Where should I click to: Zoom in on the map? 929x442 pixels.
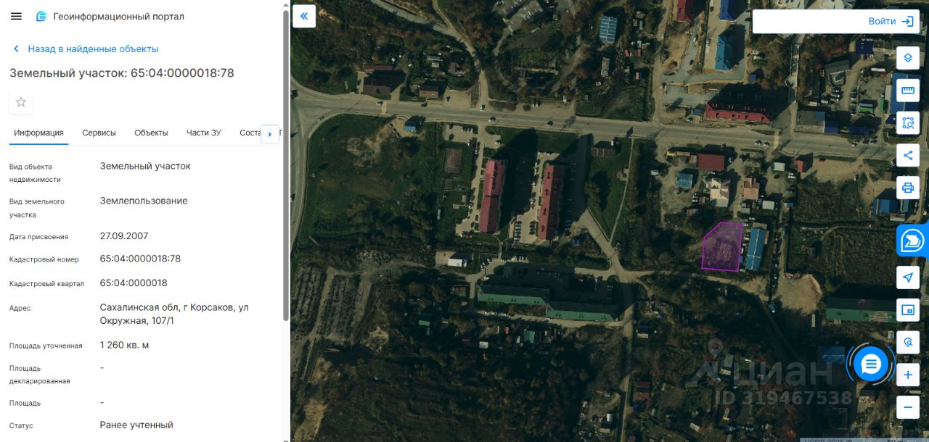tap(908, 375)
